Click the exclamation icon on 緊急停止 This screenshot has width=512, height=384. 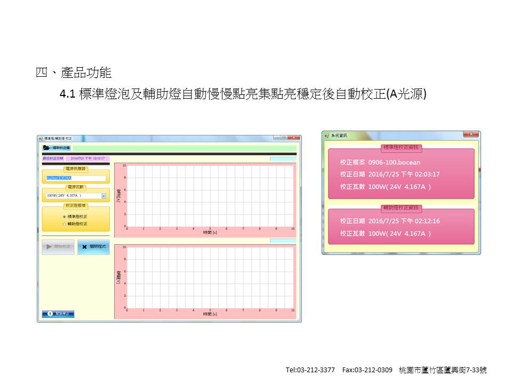pos(50,314)
